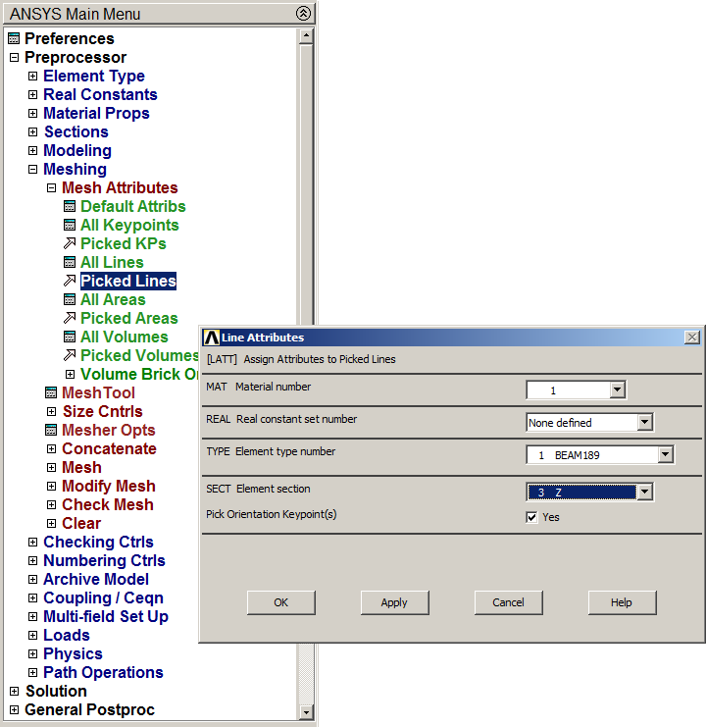
Task: Click the Picked KPs arrow icon
Action: coord(70,244)
